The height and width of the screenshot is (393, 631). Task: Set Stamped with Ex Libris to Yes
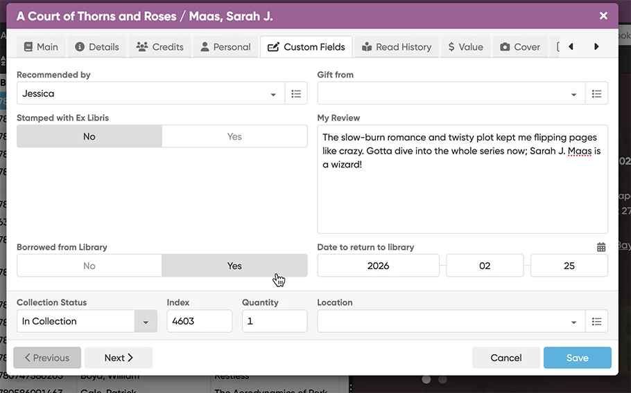tap(234, 136)
